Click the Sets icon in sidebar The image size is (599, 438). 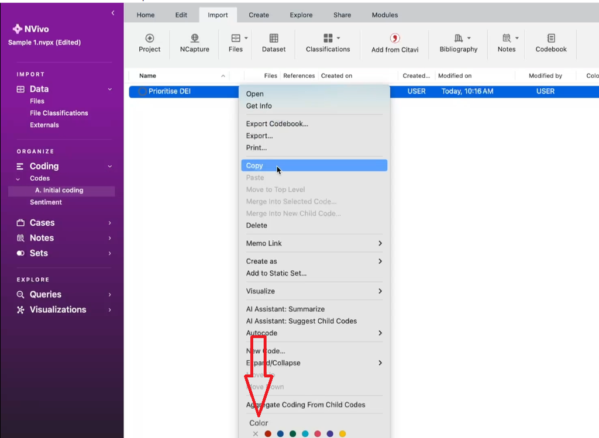20,253
